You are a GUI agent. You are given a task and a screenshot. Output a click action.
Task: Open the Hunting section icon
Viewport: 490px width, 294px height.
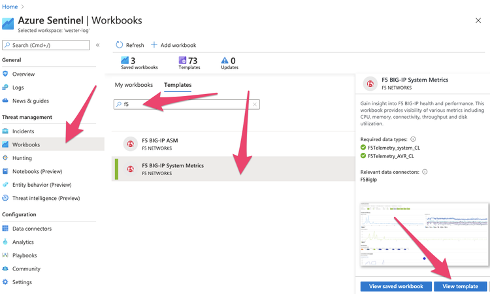[6, 158]
